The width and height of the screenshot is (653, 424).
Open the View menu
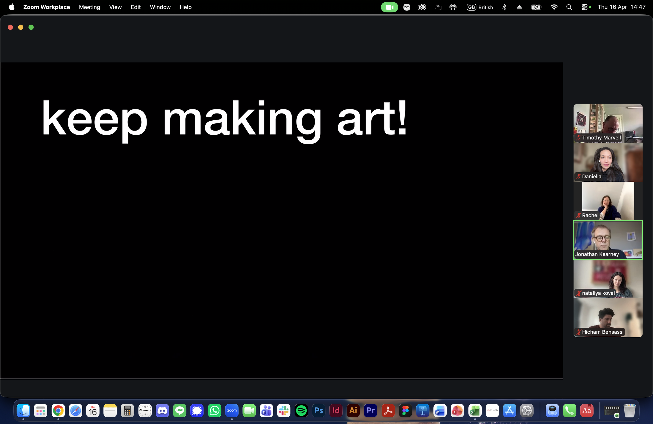[x=115, y=7]
